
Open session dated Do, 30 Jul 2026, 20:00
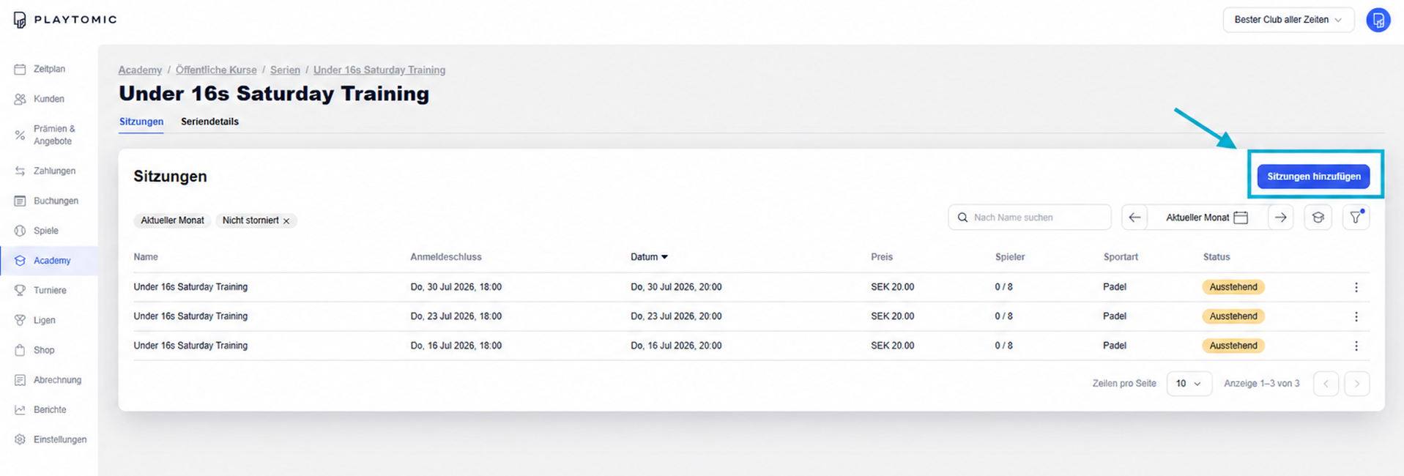(676, 287)
